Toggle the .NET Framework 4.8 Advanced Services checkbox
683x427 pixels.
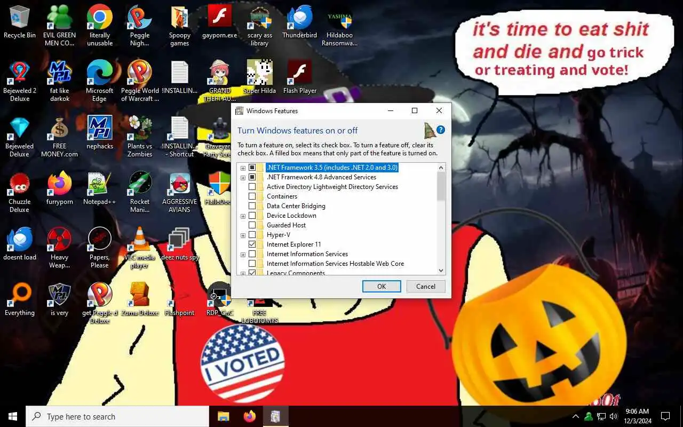click(252, 177)
